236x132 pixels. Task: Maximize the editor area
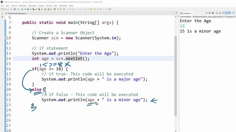pyautogui.click(x=176, y=13)
